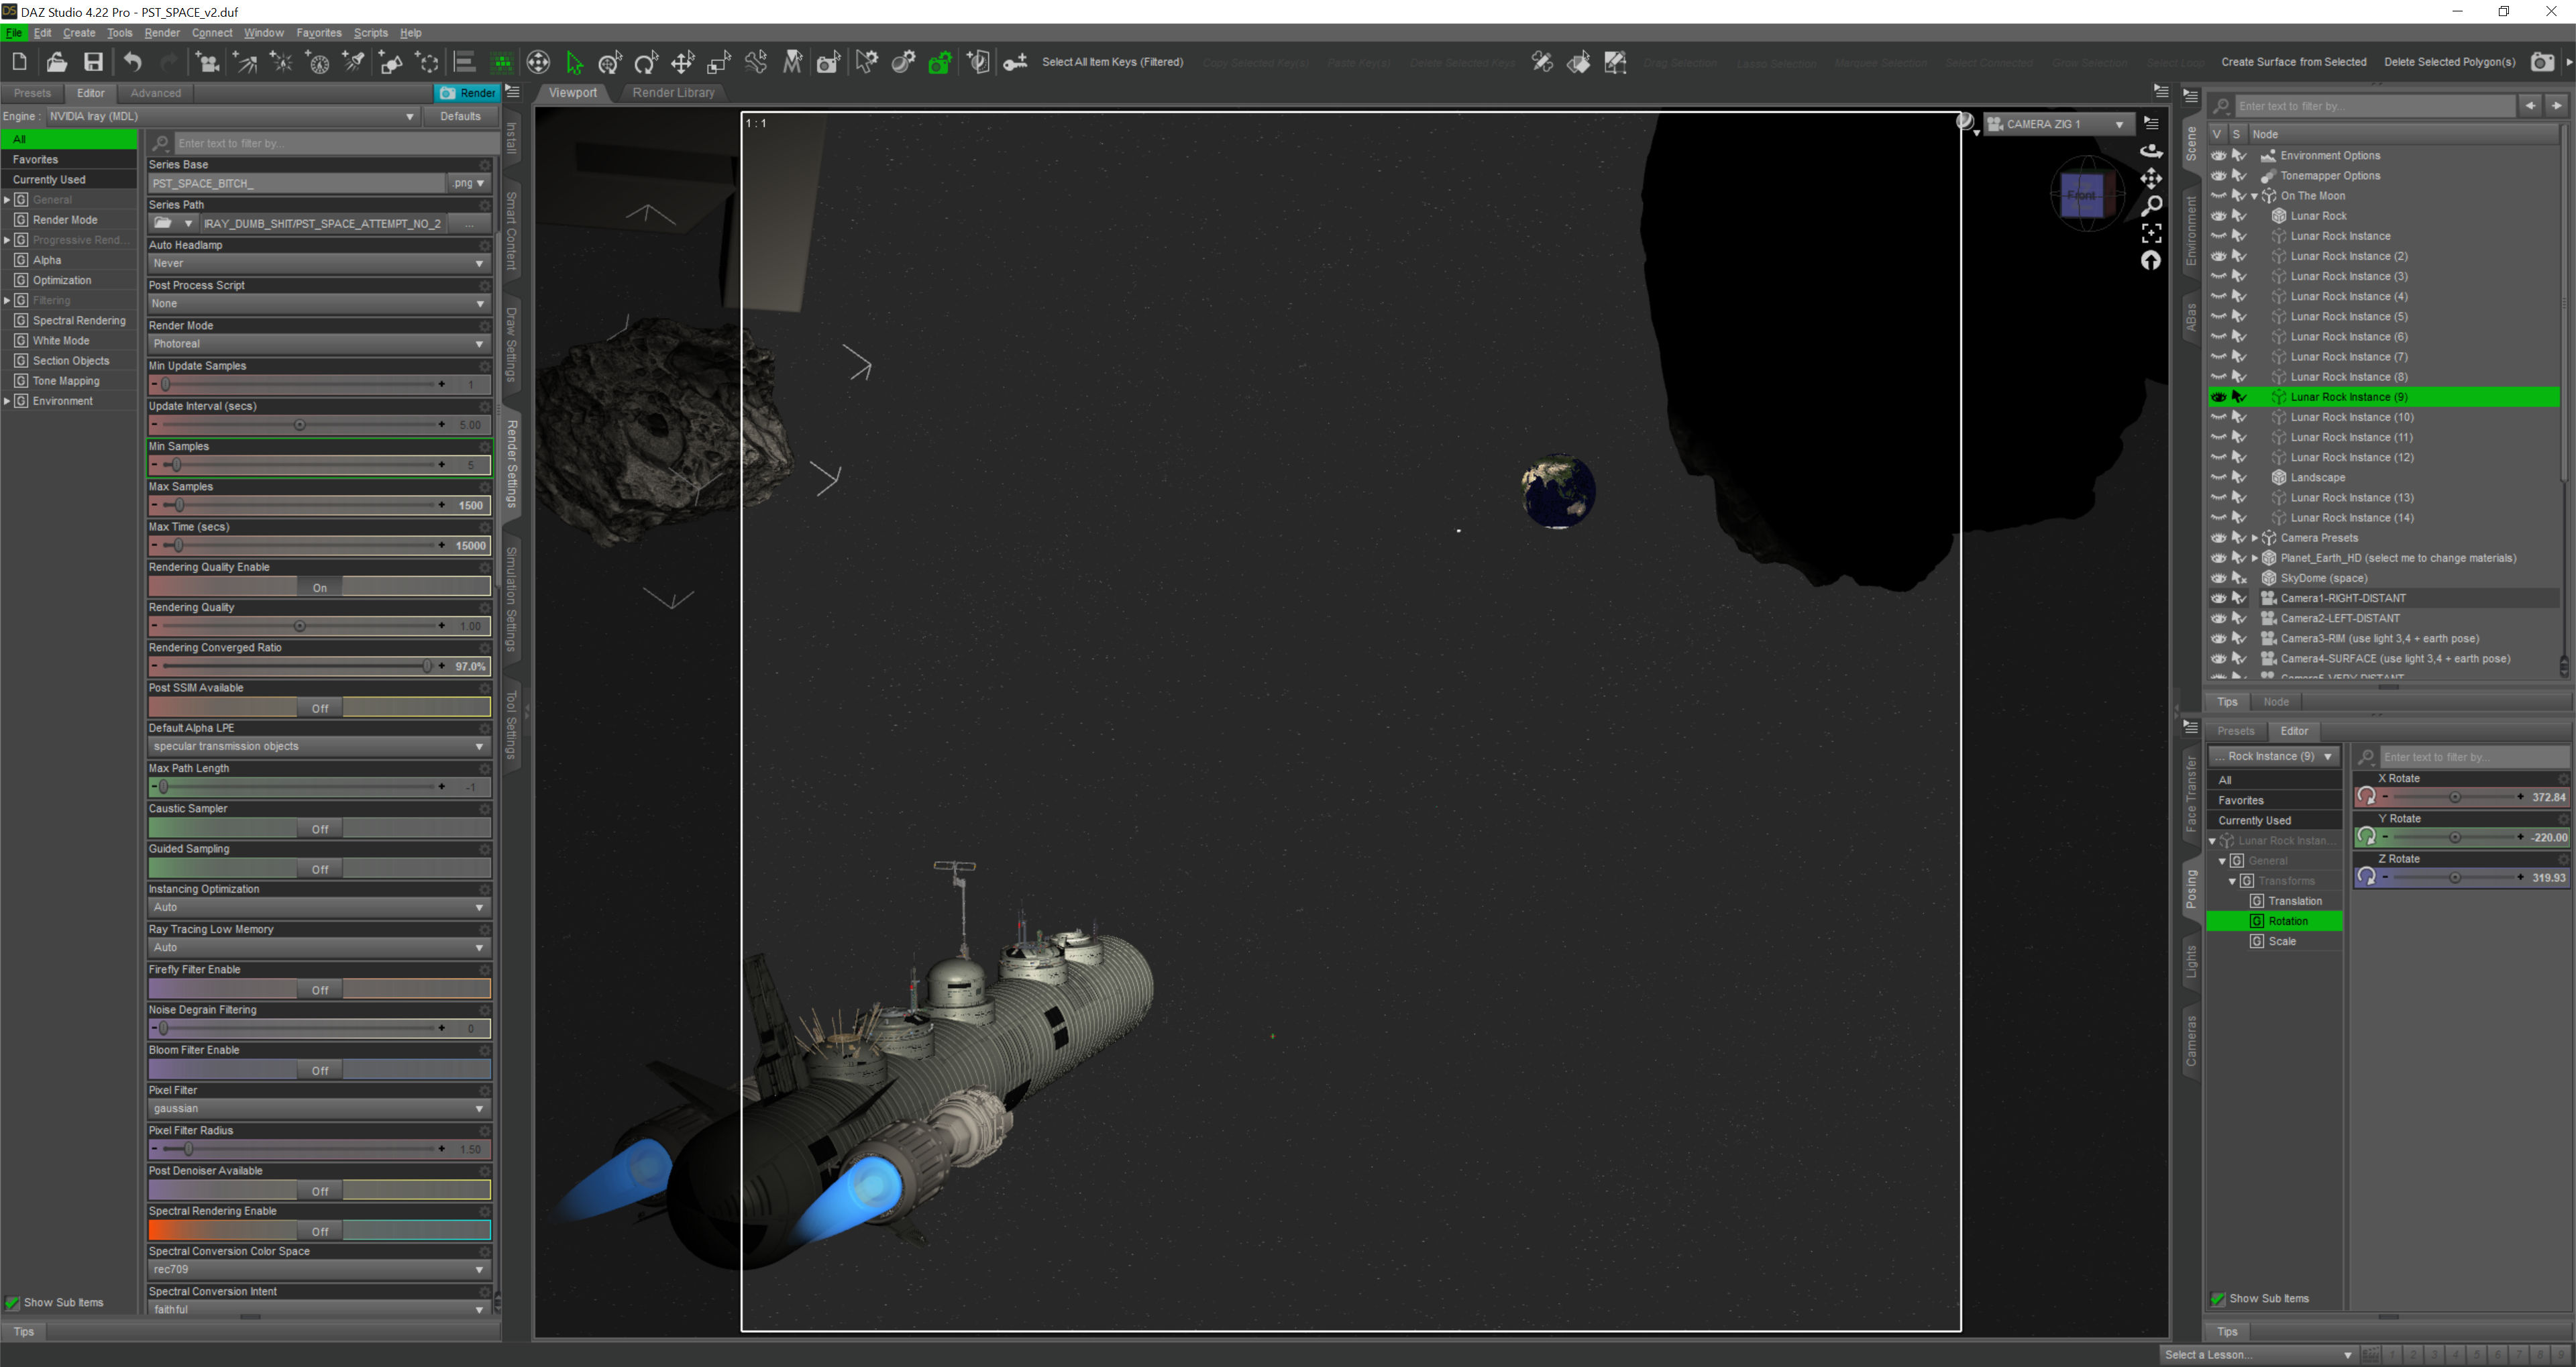Viewport: 2576px width, 1367px height.
Task: Switch to the Advanced tab
Action: coord(156,93)
